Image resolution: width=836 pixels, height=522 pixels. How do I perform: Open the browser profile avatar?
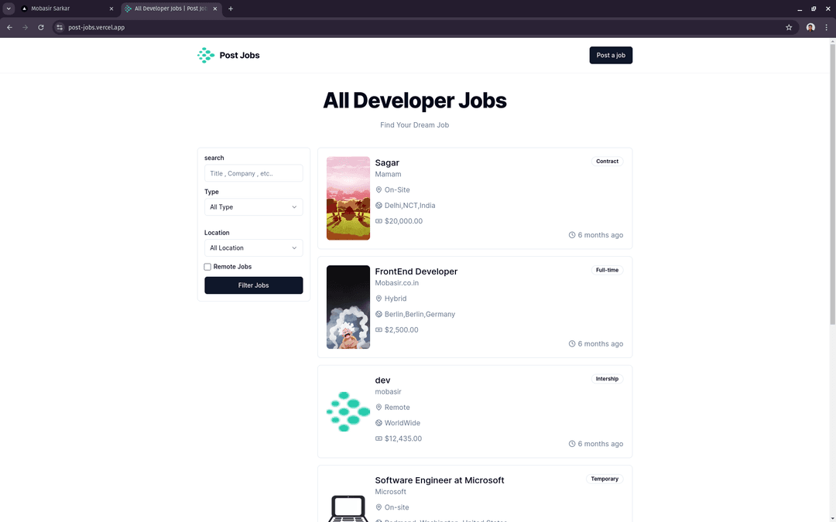coord(810,27)
